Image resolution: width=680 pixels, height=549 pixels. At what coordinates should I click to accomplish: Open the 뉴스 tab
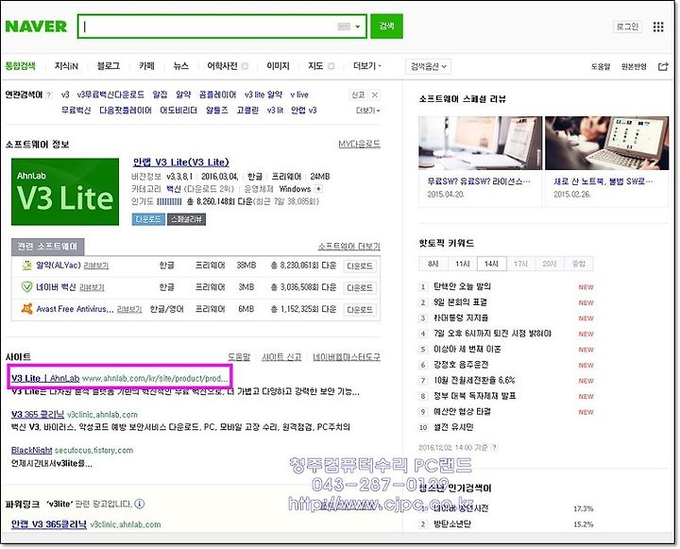click(180, 66)
